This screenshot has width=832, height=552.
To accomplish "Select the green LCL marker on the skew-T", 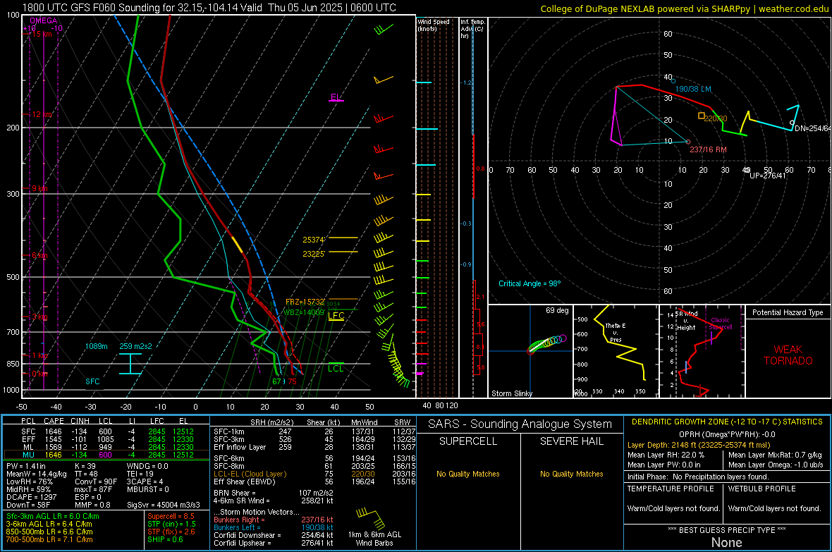I will tap(336, 367).
